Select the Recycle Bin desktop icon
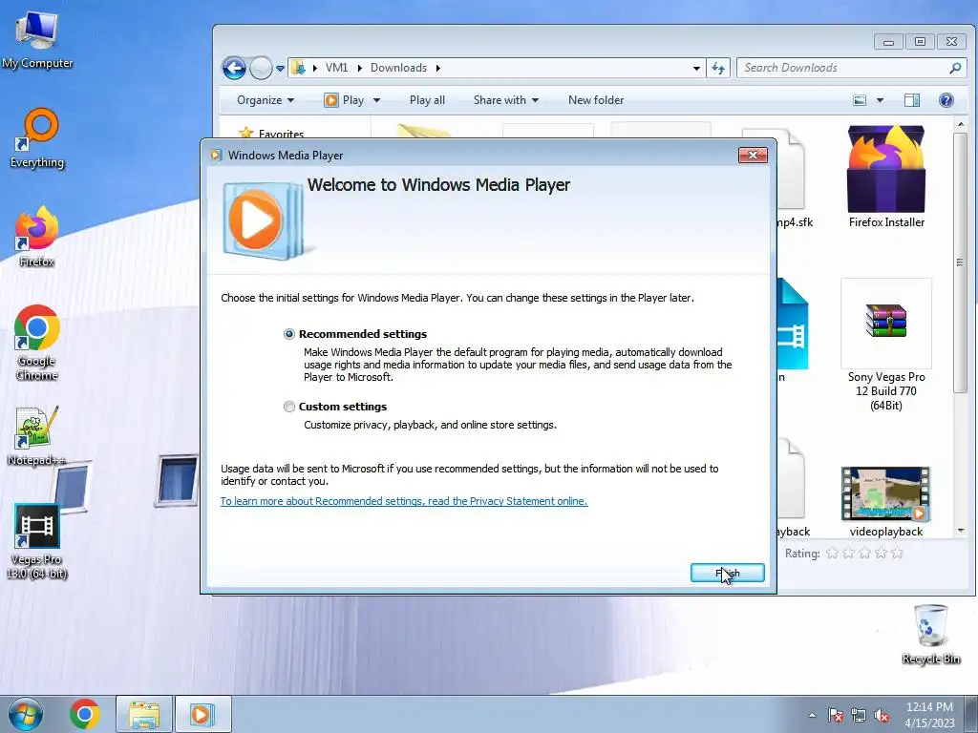 coord(930,635)
